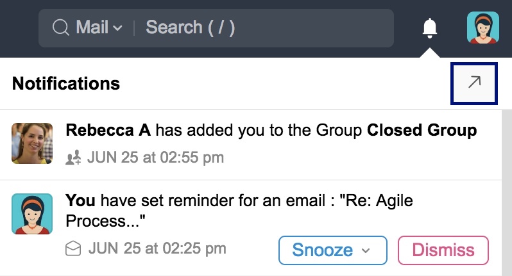The image size is (512, 276).
Task: Click the JUN 25 at 02:25 pm timestamp
Action: 157,248
